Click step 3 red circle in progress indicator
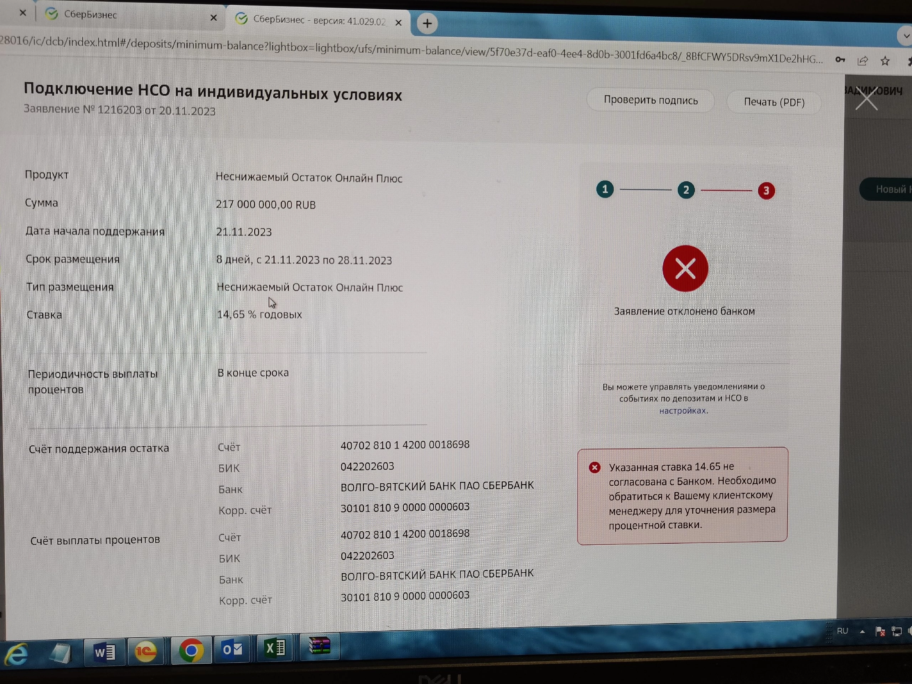The height and width of the screenshot is (684, 912). (766, 191)
